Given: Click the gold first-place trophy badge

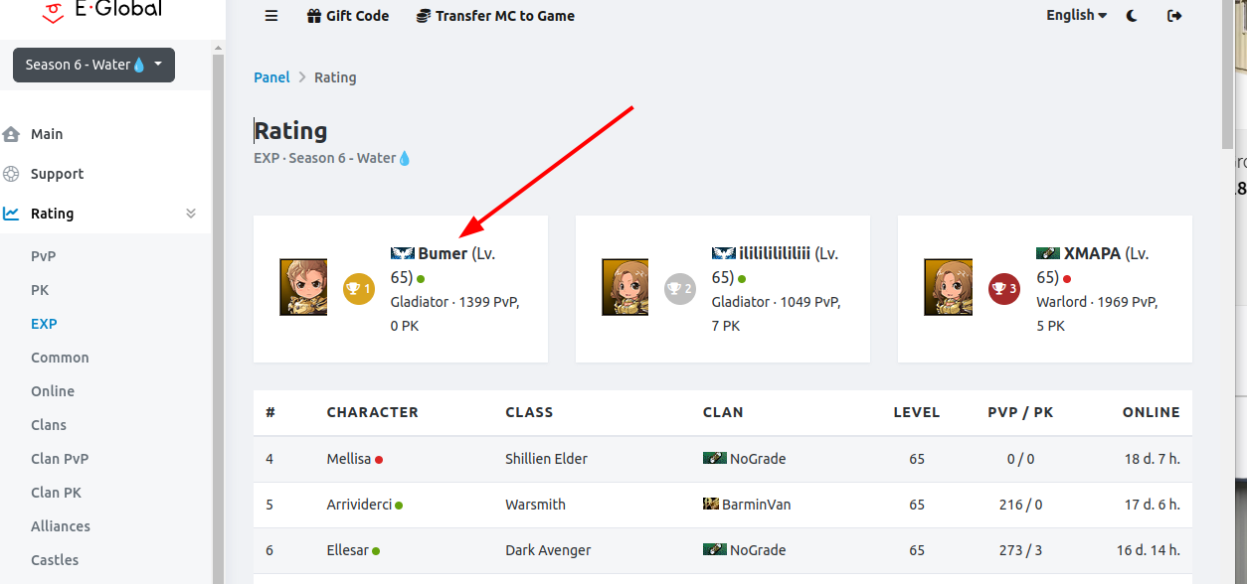Looking at the screenshot, I should [358, 289].
